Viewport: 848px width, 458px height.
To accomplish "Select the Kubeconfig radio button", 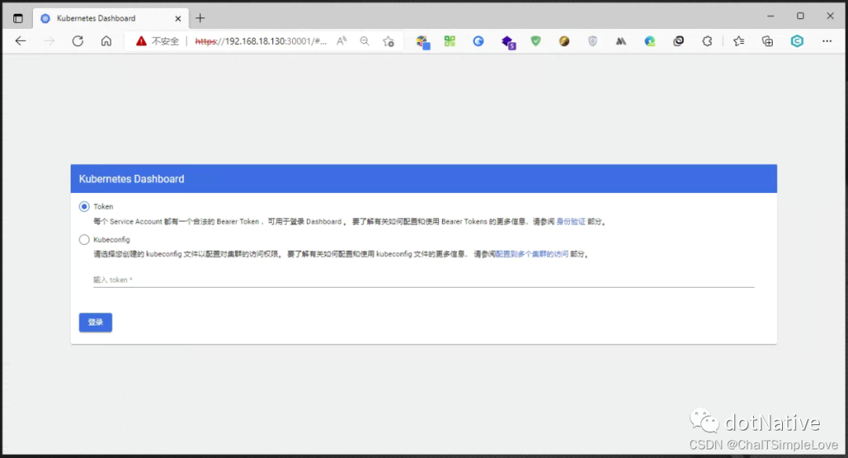I will pos(84,239).
